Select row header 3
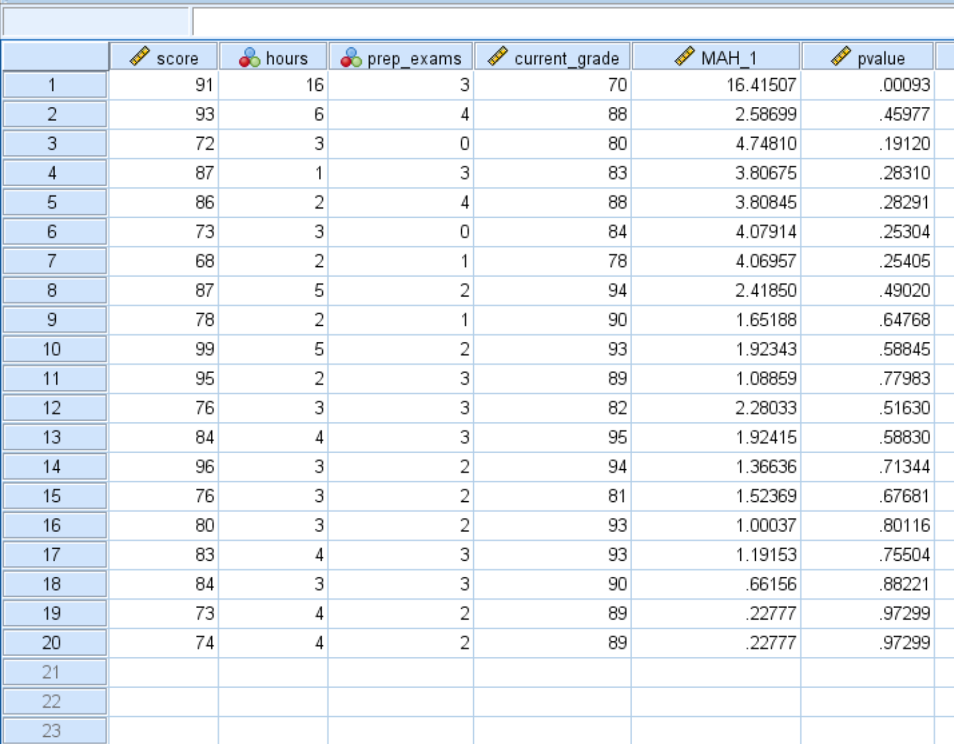 [55, 144]
